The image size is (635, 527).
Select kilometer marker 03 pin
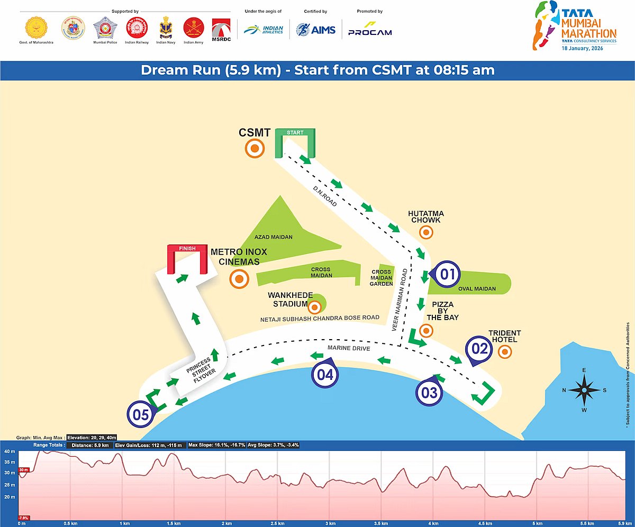point(429,393)
